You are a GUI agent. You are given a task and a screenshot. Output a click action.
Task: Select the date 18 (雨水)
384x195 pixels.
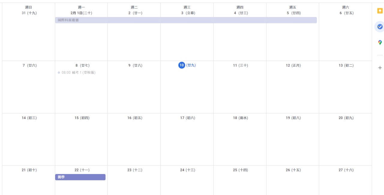(240, 118)
